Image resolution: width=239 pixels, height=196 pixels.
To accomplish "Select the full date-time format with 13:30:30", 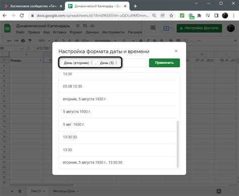I will point(117,162).
